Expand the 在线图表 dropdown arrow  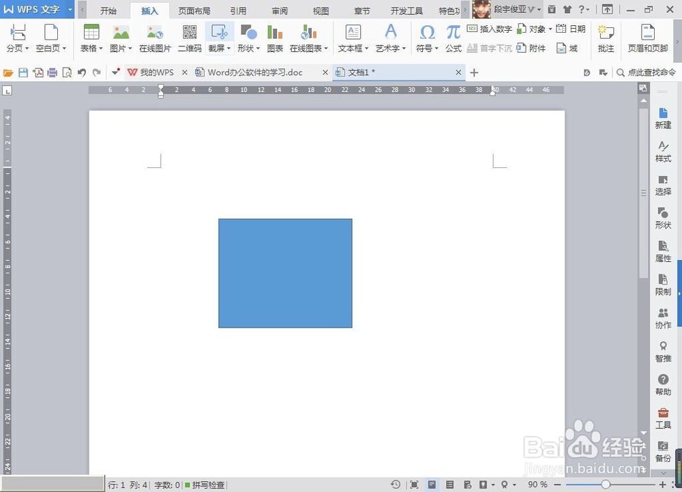point(326,48)
